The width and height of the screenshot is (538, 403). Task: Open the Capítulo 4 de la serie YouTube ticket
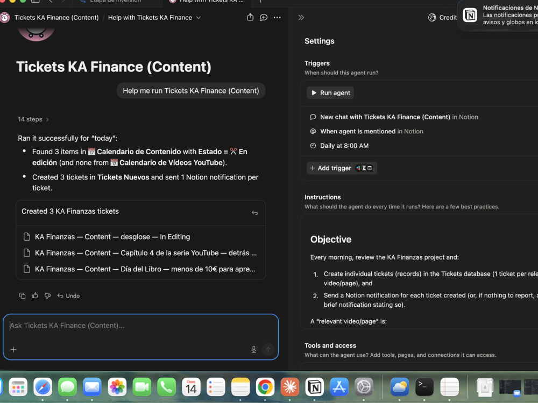click(140, 253)
